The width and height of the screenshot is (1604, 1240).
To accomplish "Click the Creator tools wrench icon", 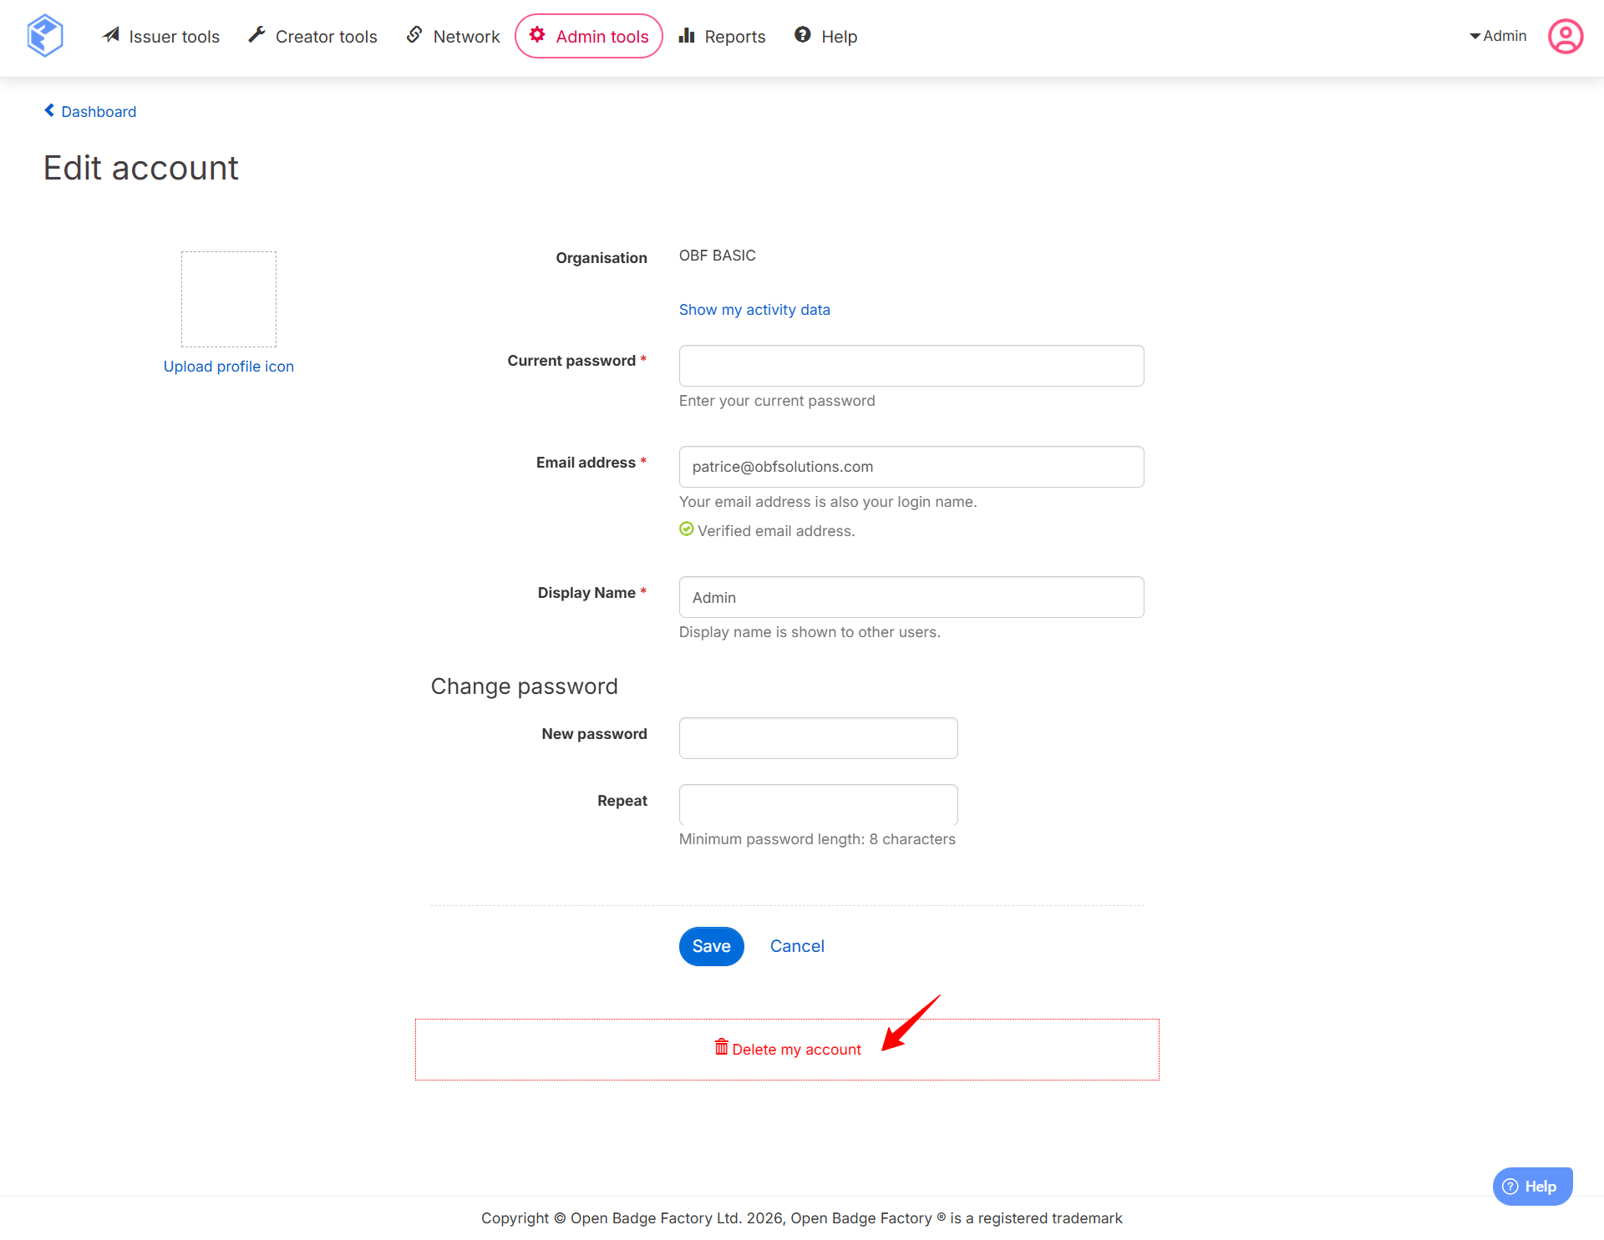I will tap(257, 35).
